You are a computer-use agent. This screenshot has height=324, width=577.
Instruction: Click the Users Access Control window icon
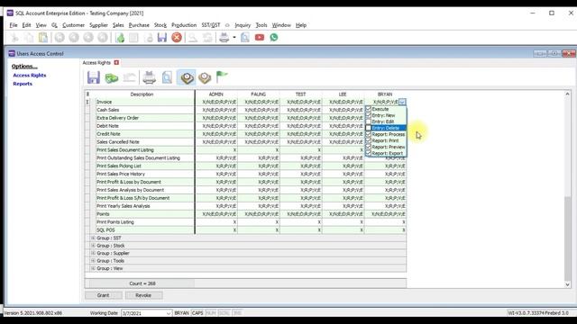click(12, 54)
